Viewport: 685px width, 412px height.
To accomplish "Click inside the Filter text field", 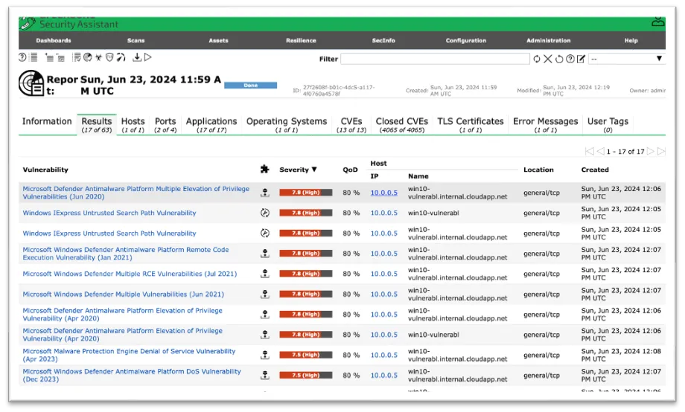I will (x=435, y=59).
